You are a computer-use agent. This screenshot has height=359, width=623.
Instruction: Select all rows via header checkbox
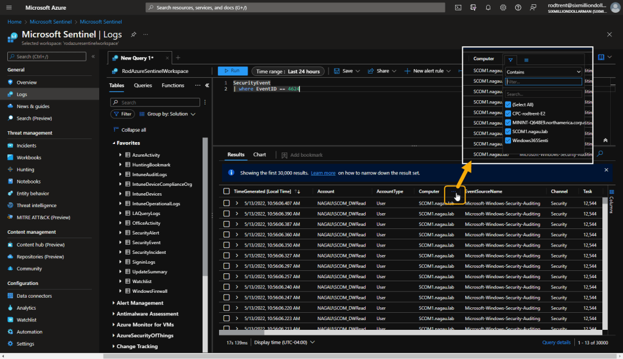(x=226, y=191)
